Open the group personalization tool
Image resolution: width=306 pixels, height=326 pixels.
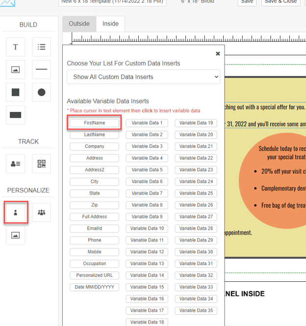click(x=41, y=213)
